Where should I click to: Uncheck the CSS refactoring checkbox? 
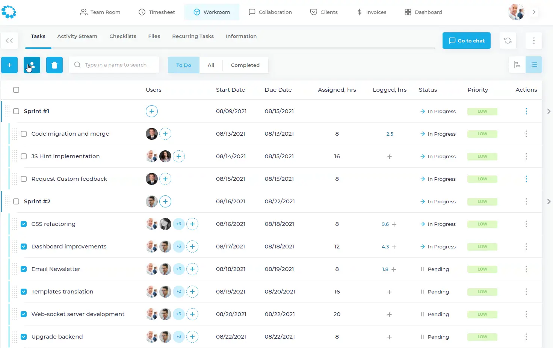click(x=24, y=224)
